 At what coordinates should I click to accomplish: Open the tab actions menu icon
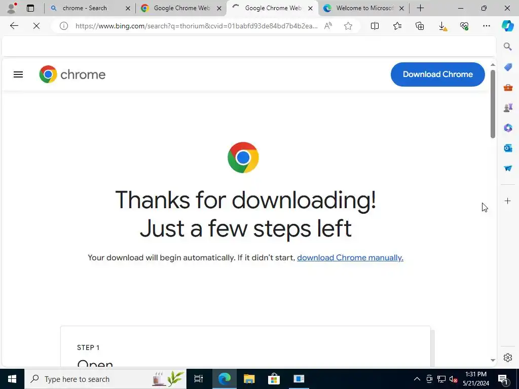[x=30, y=8]
